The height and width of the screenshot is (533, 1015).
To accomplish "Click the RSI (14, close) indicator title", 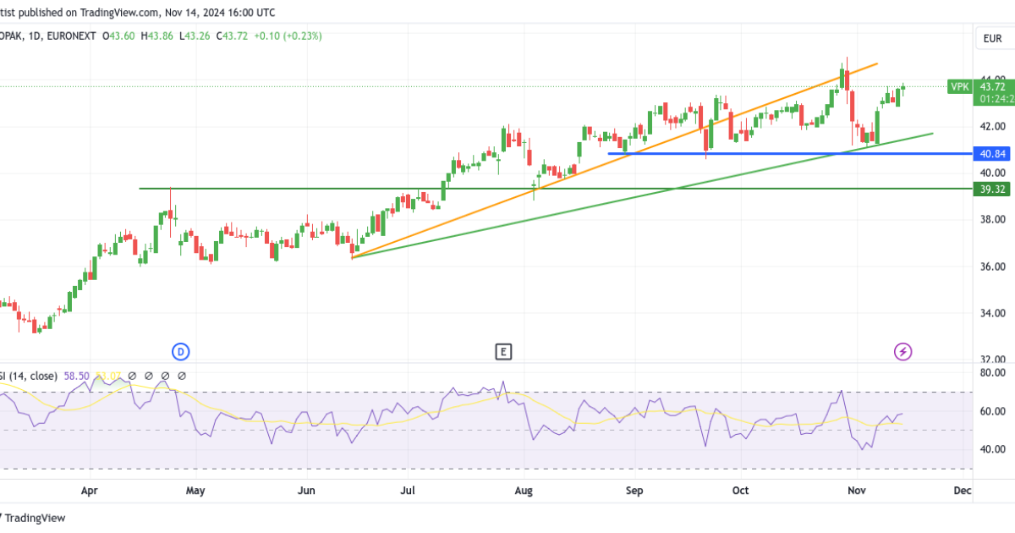I will click(x=28, y=376).
